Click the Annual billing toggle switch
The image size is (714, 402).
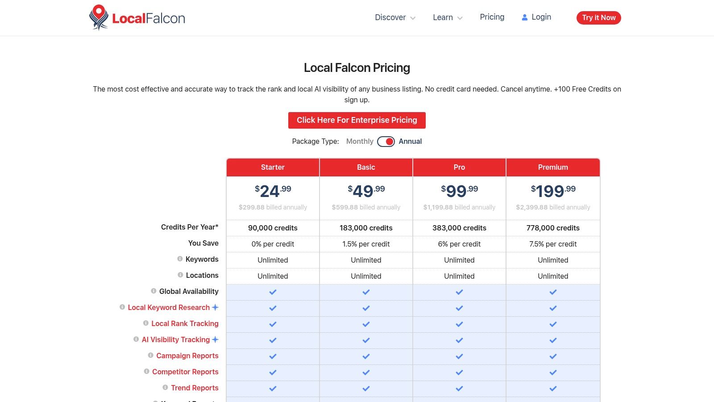click(386, 142)
